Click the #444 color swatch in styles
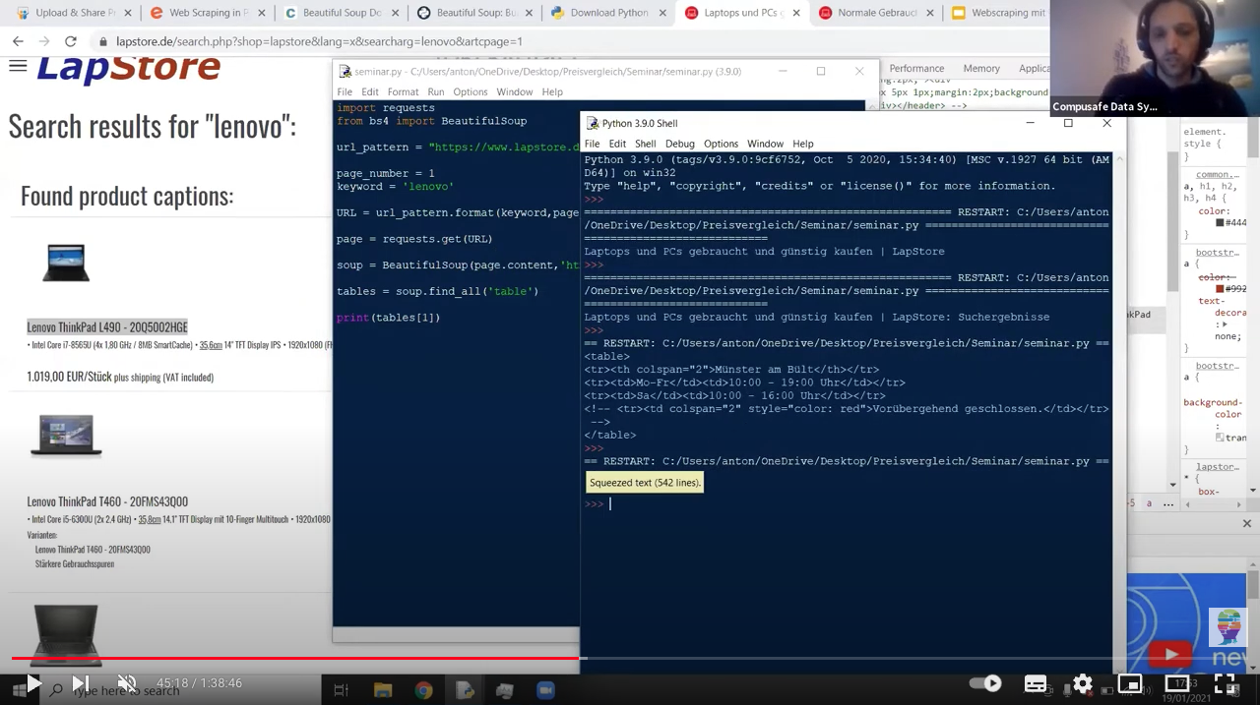Viewport: 1260px width, 705px height. [1220, 223]
